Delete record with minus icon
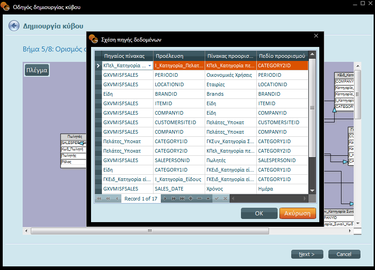The image size is (375, 270). click(199, 199)
